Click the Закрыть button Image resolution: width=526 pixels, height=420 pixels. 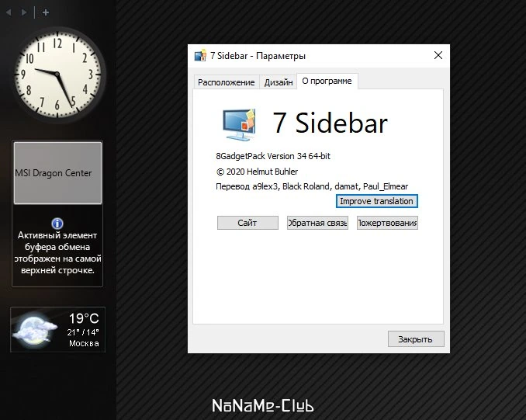click(x=416, y=339)
